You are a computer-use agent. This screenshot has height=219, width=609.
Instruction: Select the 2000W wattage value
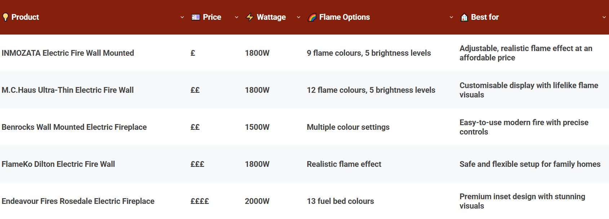pos(257,201)
